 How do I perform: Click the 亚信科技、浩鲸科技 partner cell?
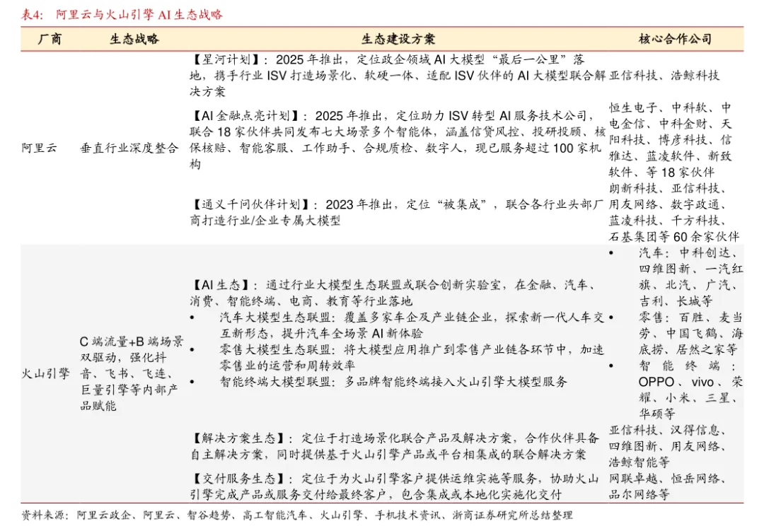coord(664,76)
